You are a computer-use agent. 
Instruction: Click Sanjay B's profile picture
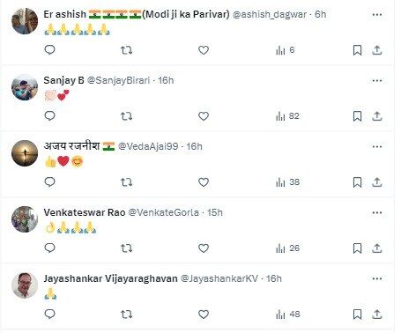pos(25,87)
